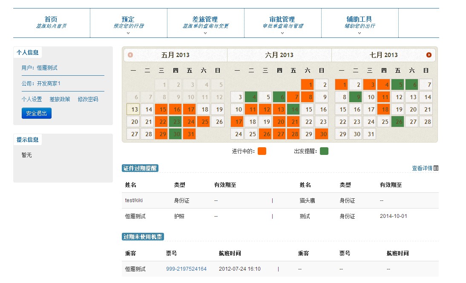This screenshot has height=283, width=466.
Task: Open the 预定 navigation tab
Action: [x=128, y=22]
